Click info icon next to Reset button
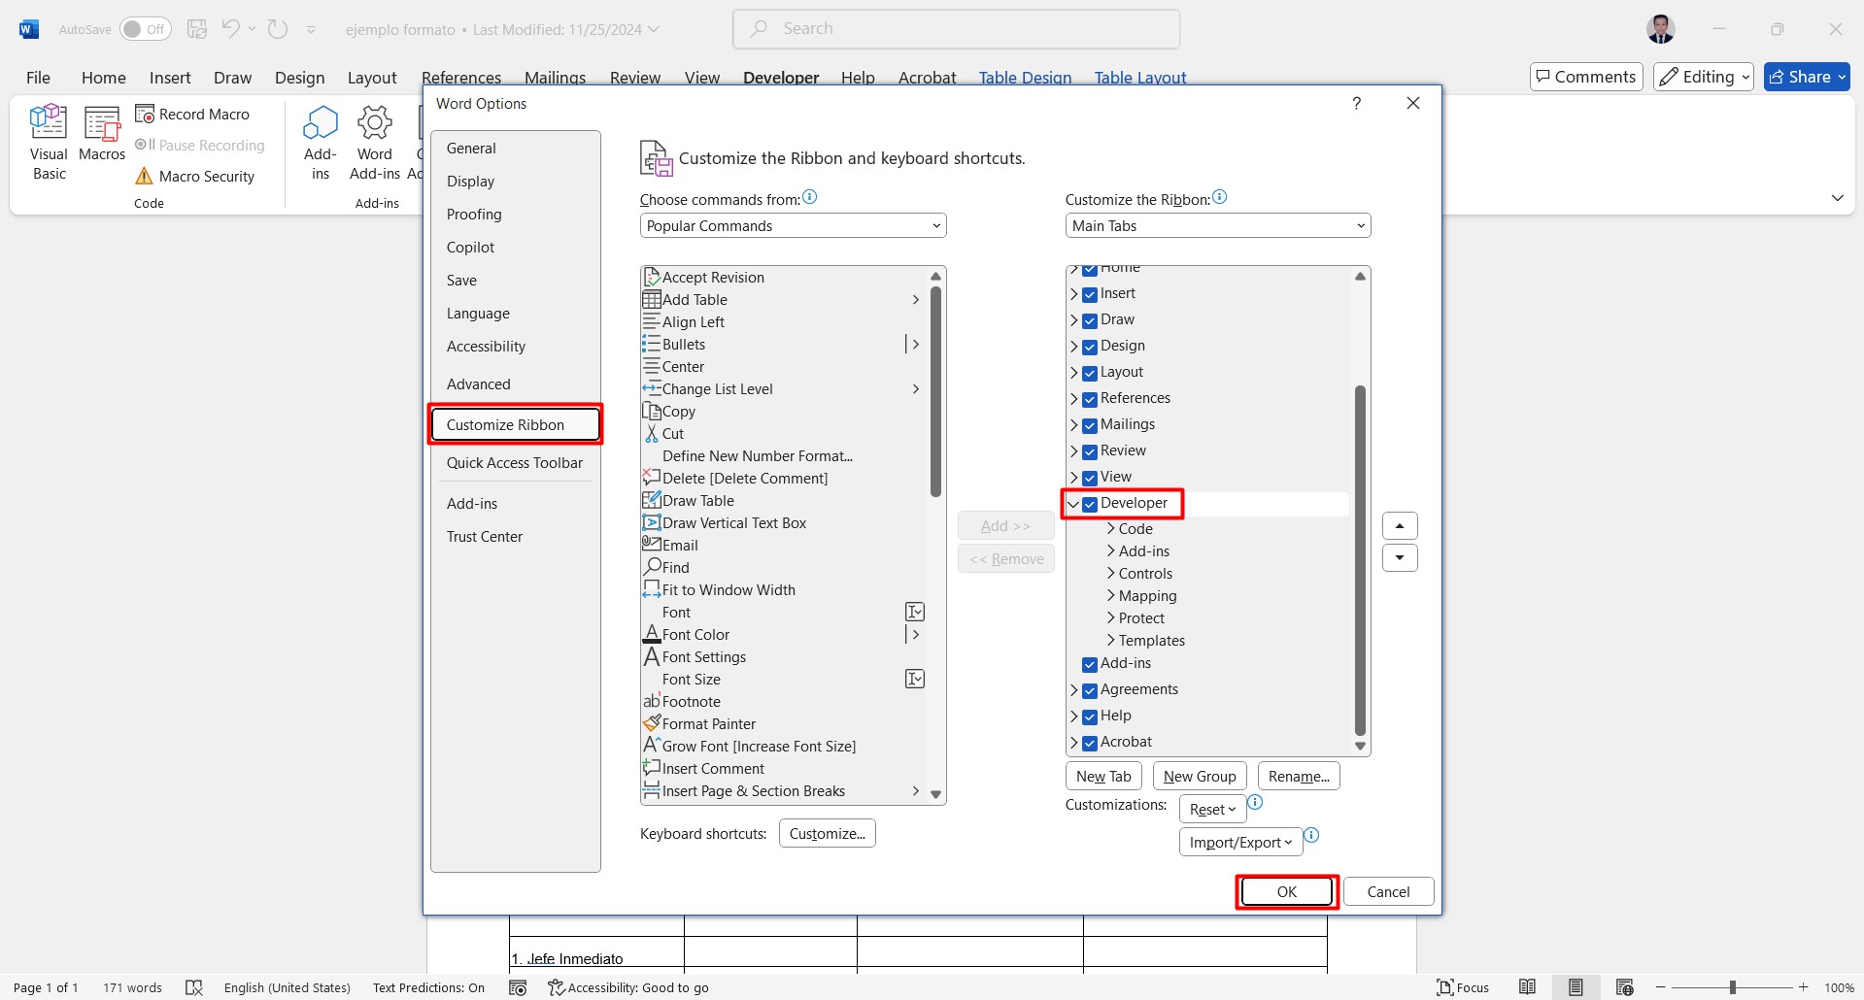 pos(1255,802)
